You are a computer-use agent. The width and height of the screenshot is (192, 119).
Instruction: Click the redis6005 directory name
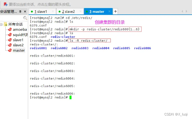pos(122,48)
